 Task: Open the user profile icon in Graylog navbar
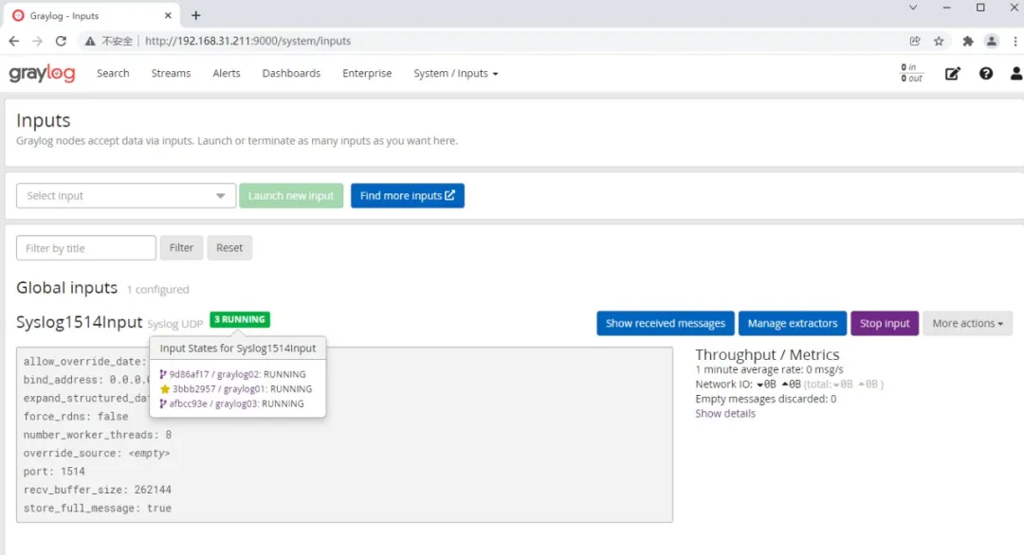[1016, 74]
